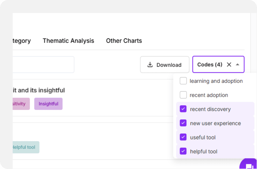Click the purple Insightful tag
The image size is (257, 169).
click(48, 104)
